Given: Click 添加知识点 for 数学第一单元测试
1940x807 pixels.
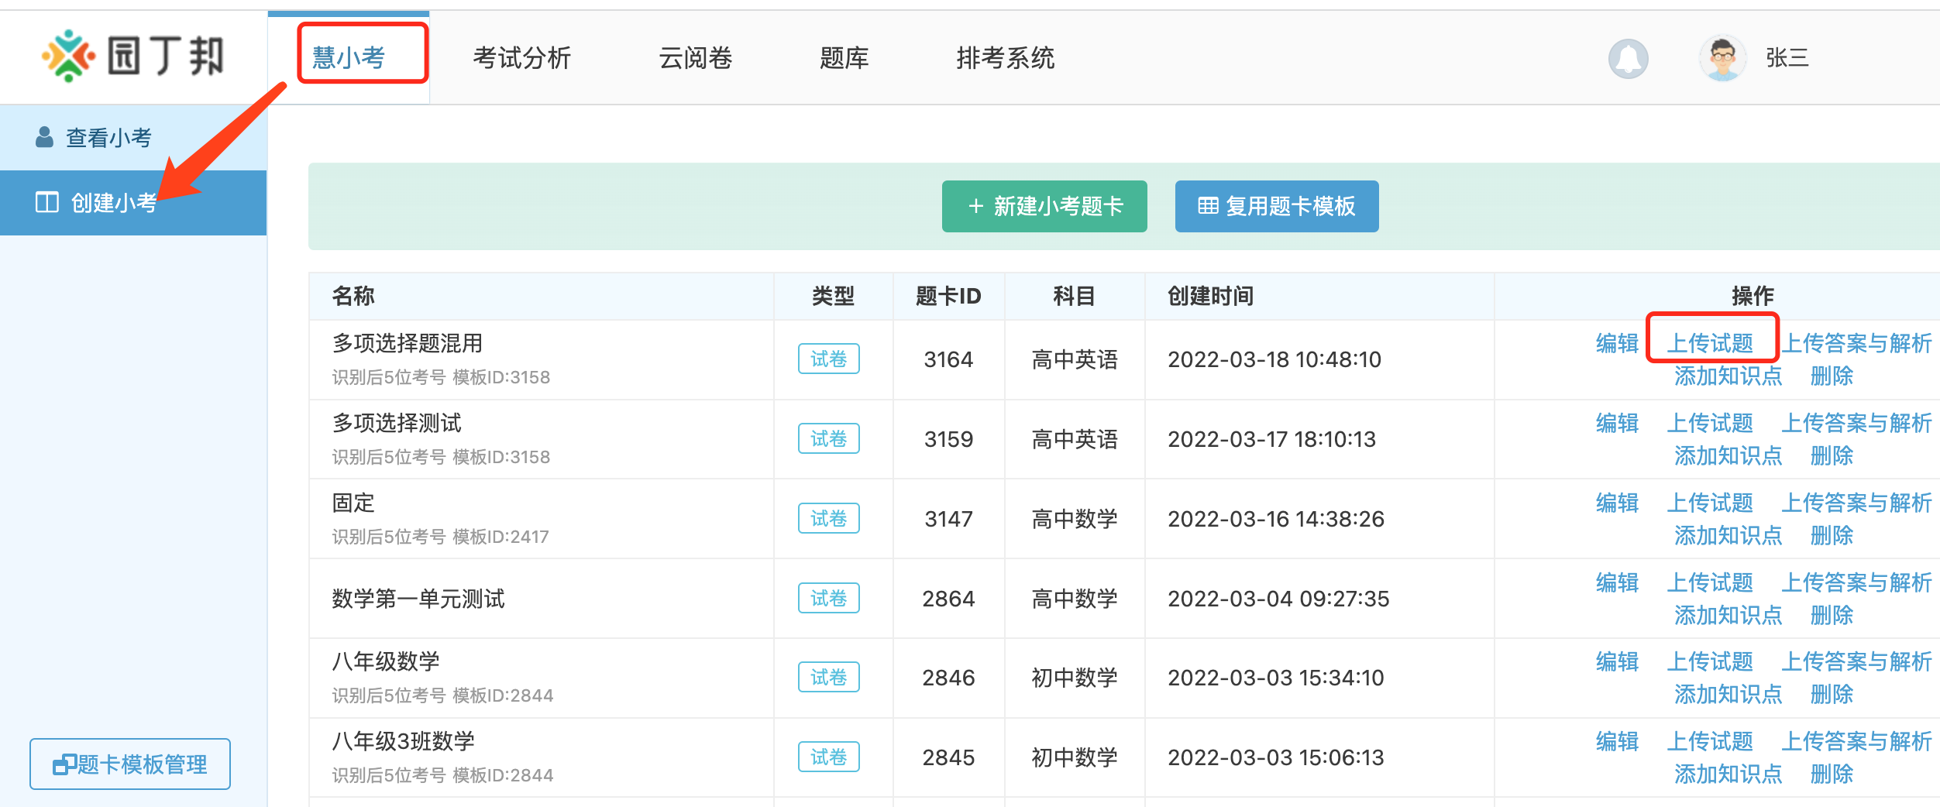Looking at the screenshot, I should click(x=1728, y=615).
